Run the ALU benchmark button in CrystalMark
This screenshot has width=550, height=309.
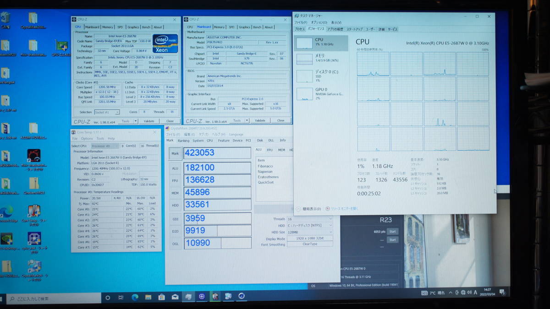[175, 168]
